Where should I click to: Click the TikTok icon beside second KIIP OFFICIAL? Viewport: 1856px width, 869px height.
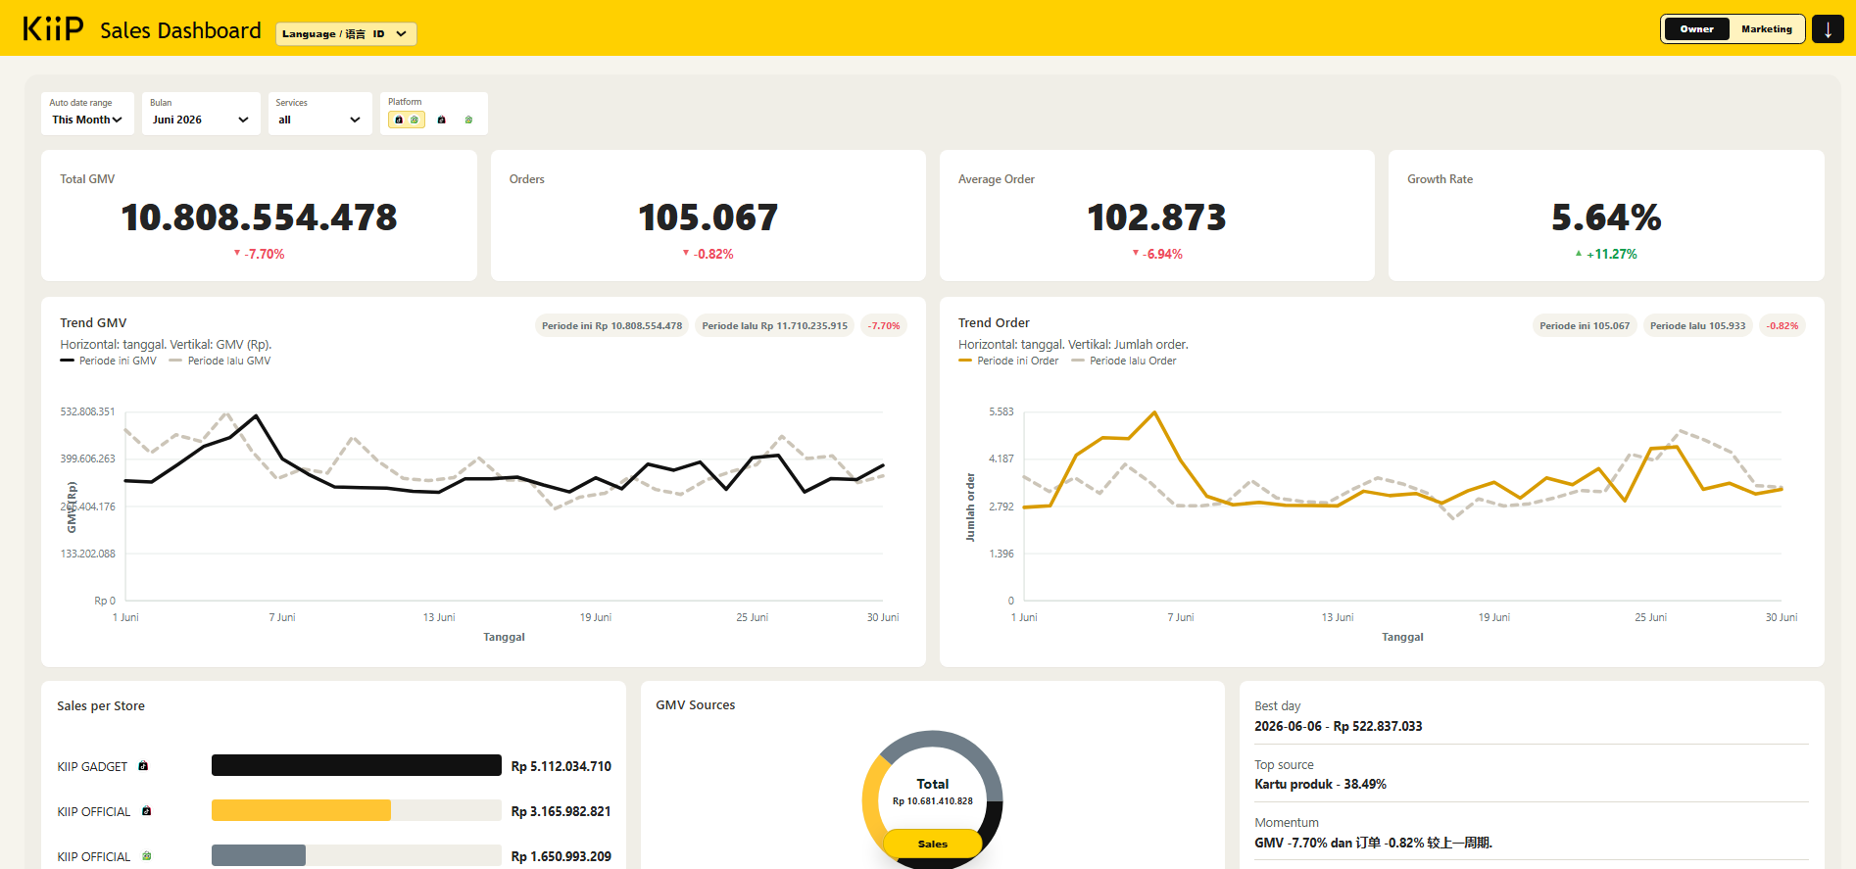[x=146, y=811]
